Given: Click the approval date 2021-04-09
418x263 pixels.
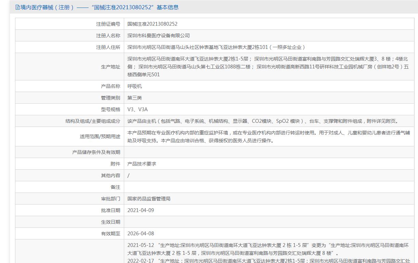Looking at the screenshot, I should coord(141,210).
